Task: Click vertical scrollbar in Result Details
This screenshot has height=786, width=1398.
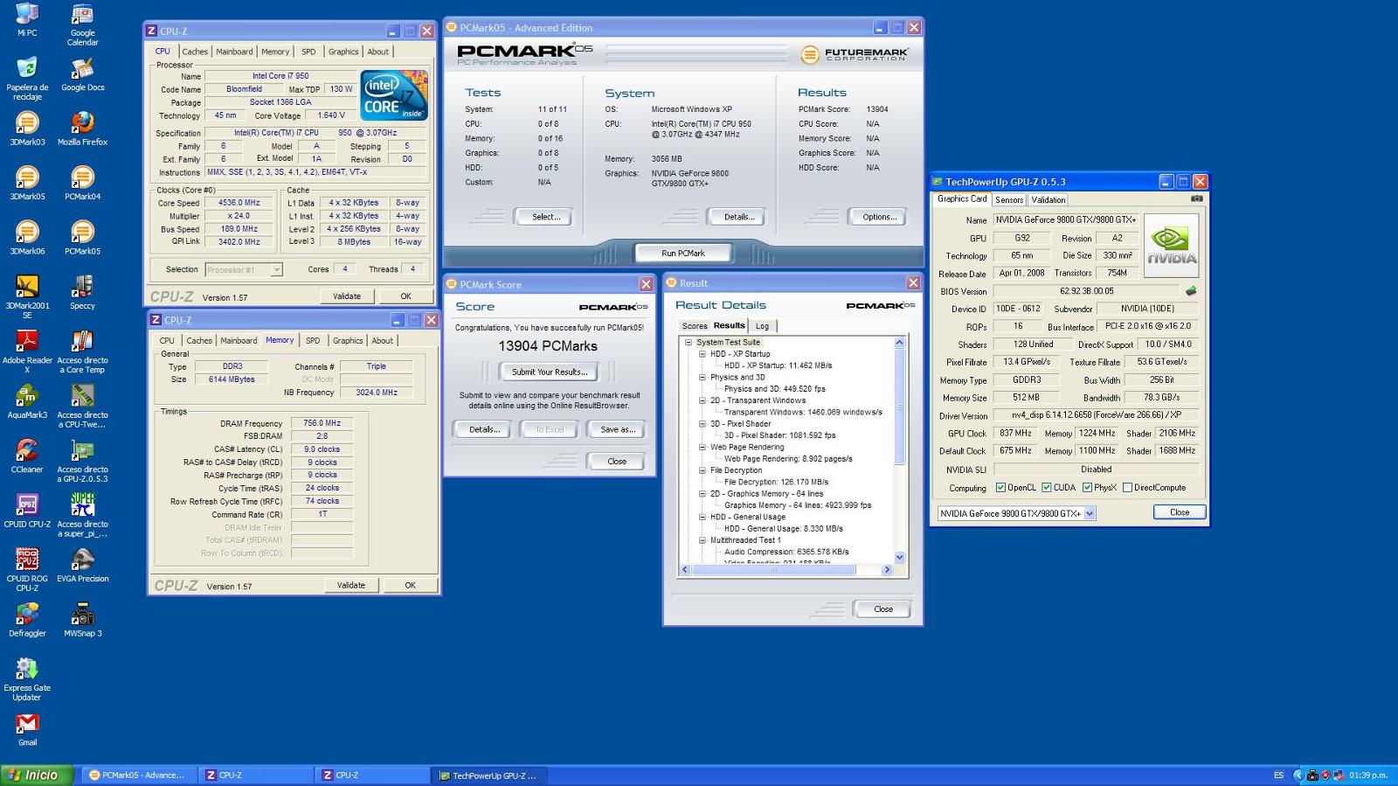Action: click(x=900, y=407)
